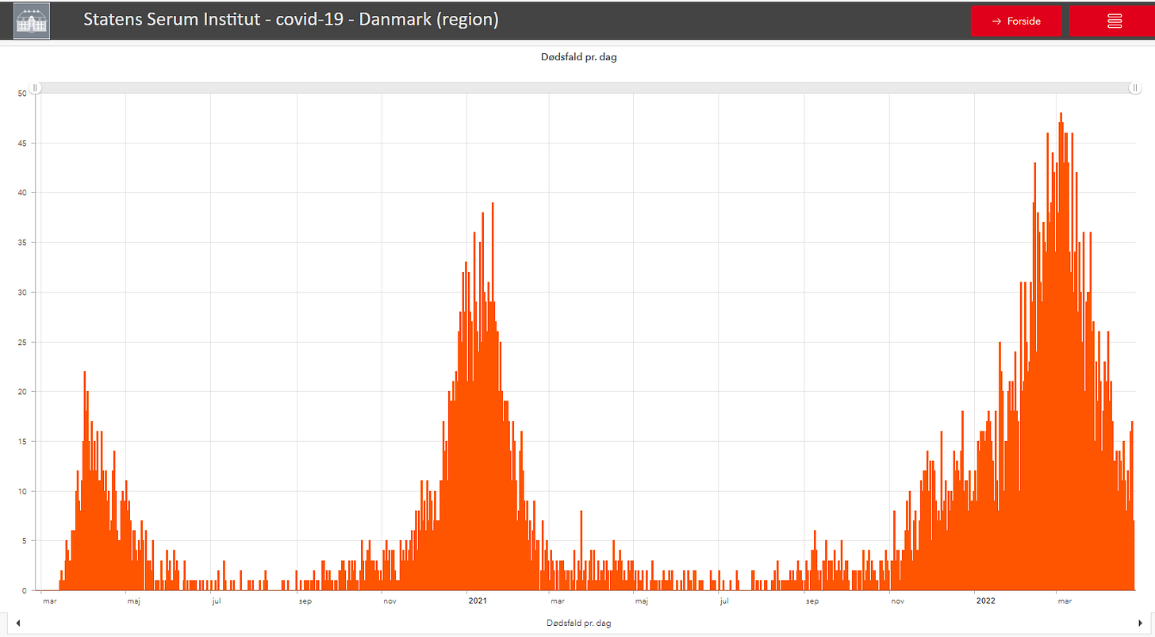Click the left handle of the chart range slider
The width and height of the screenshot is (1155, 637).
coord(36,88)
